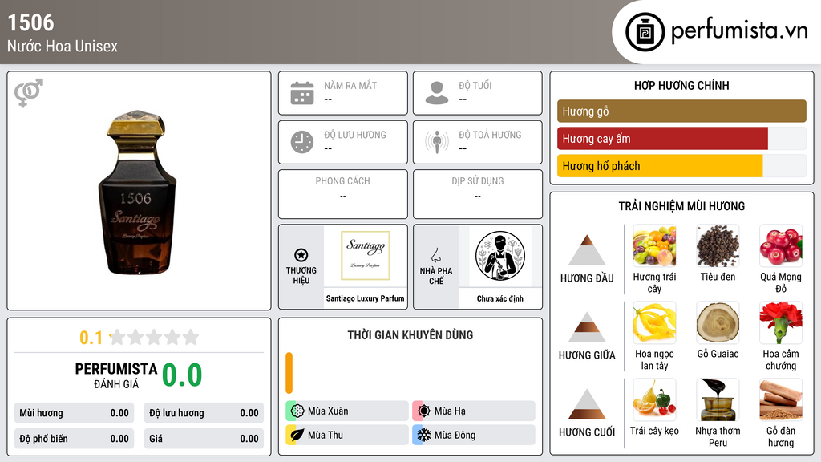Click the Giá 0.00 score row

coord(204,439)
